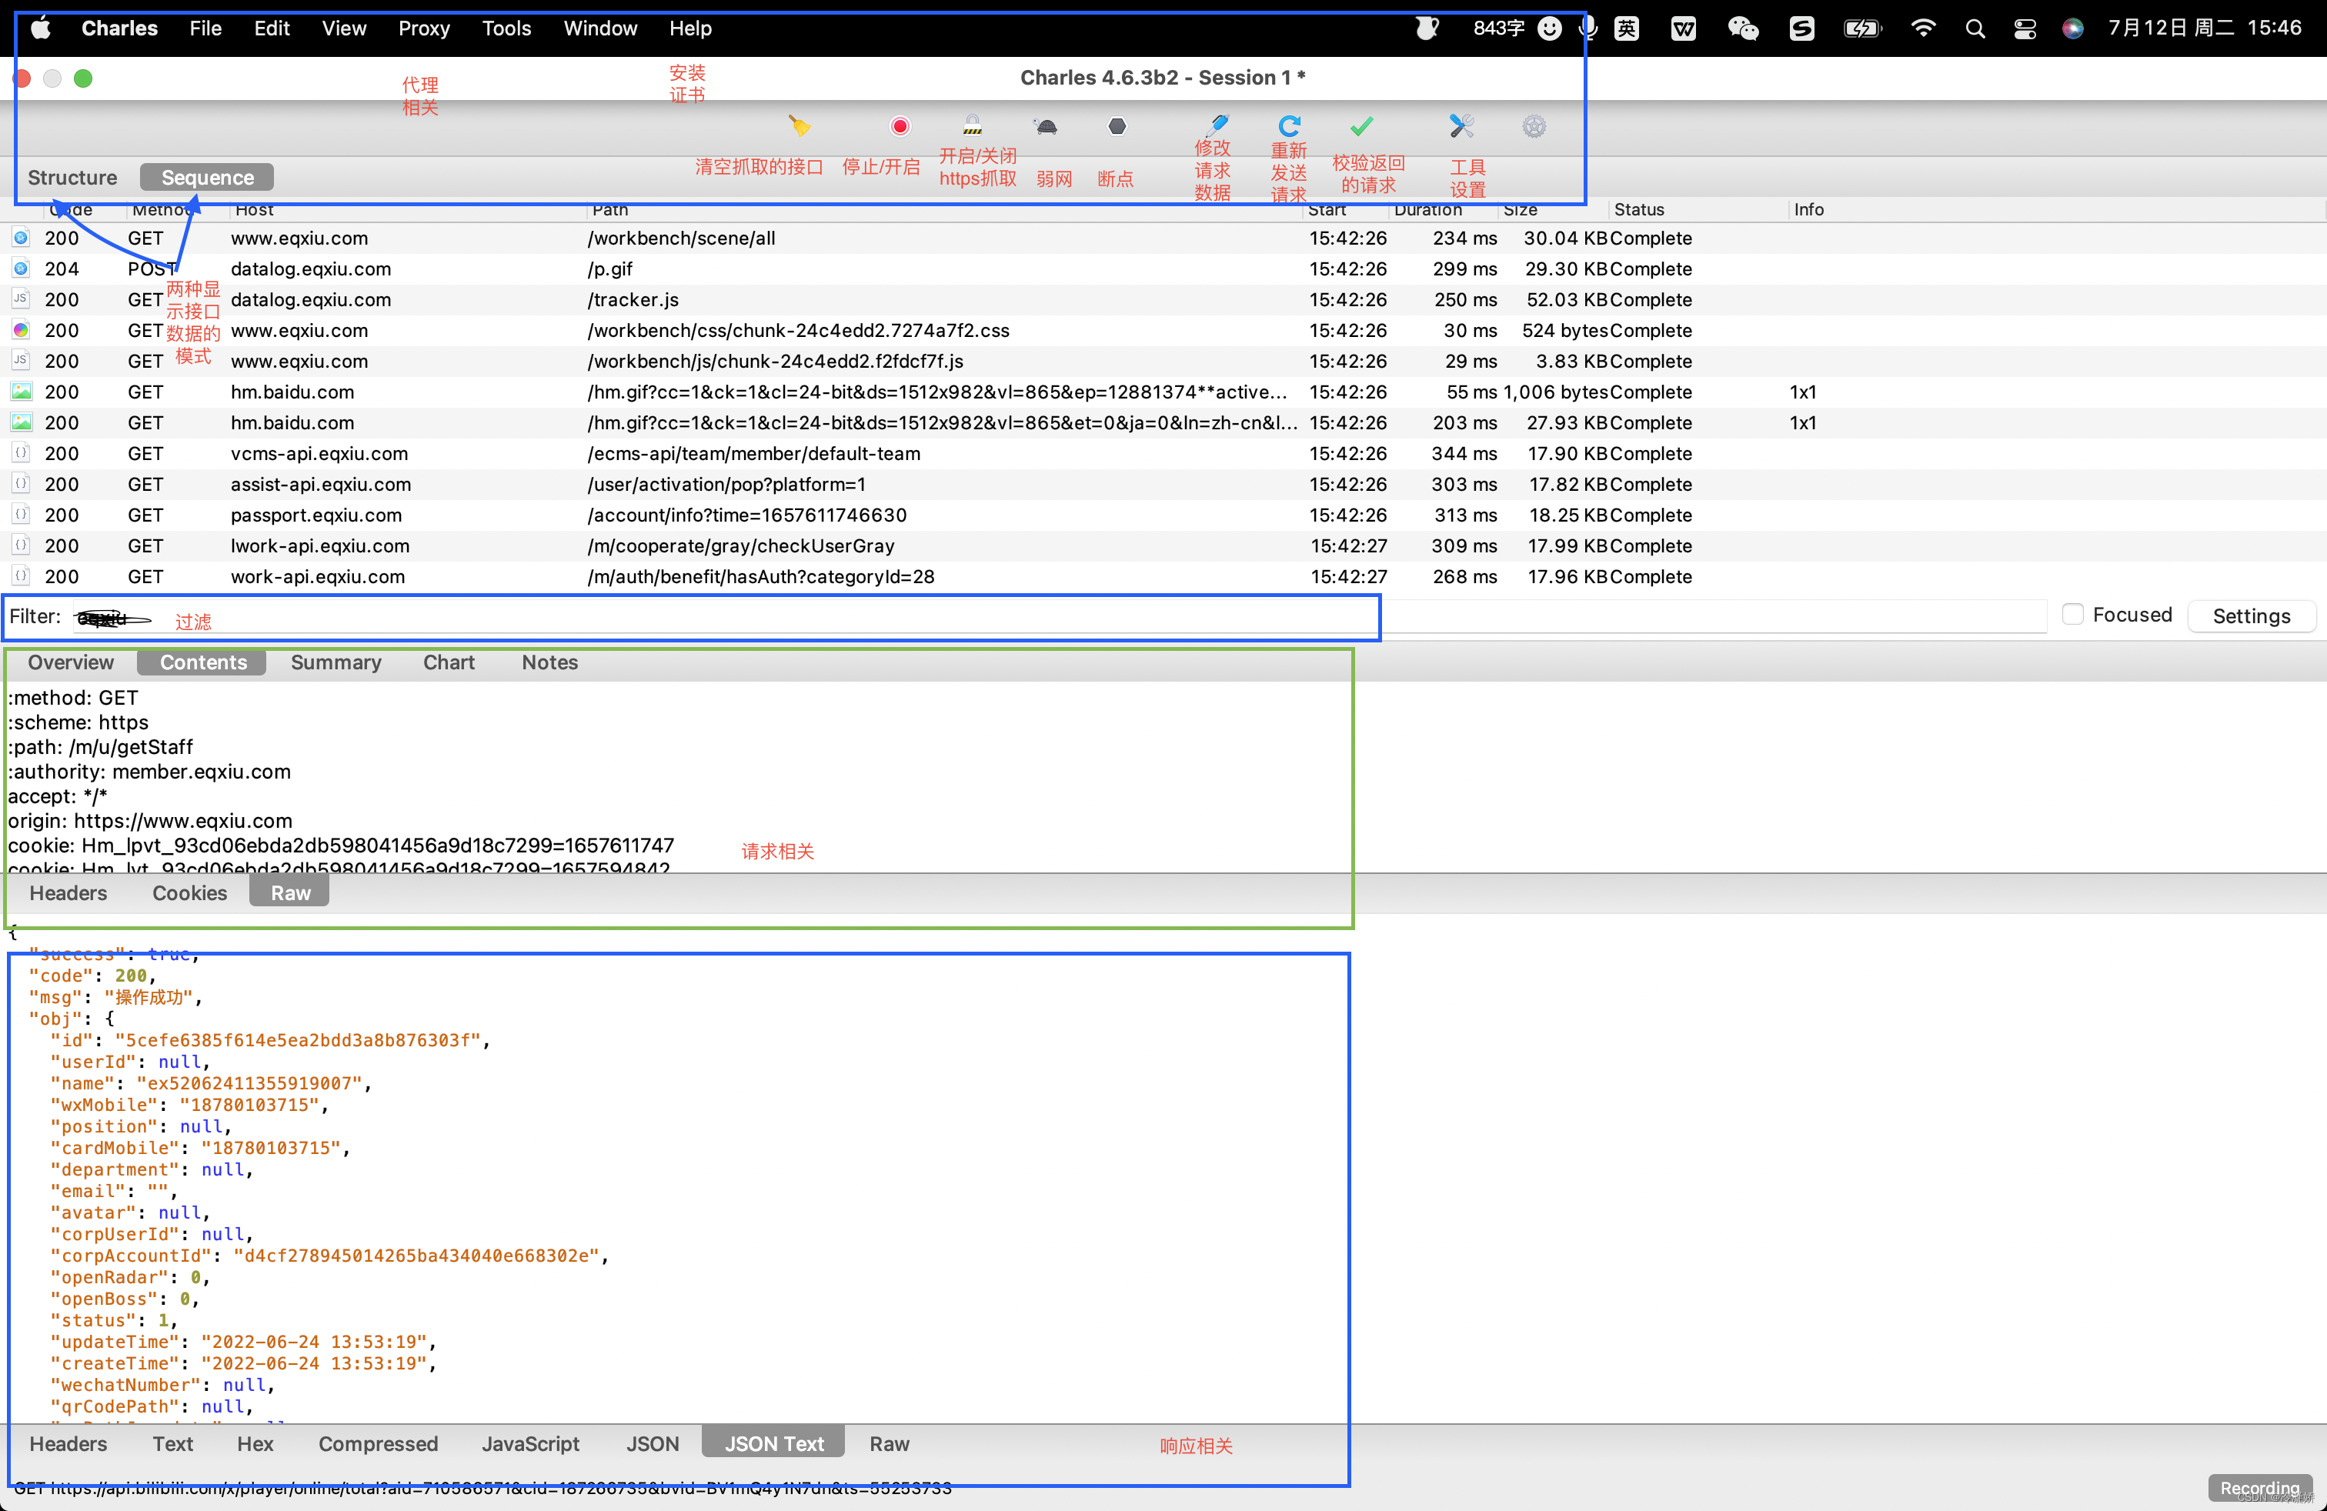
Task: Click in the Filter input field
Action: (1060, 617)
